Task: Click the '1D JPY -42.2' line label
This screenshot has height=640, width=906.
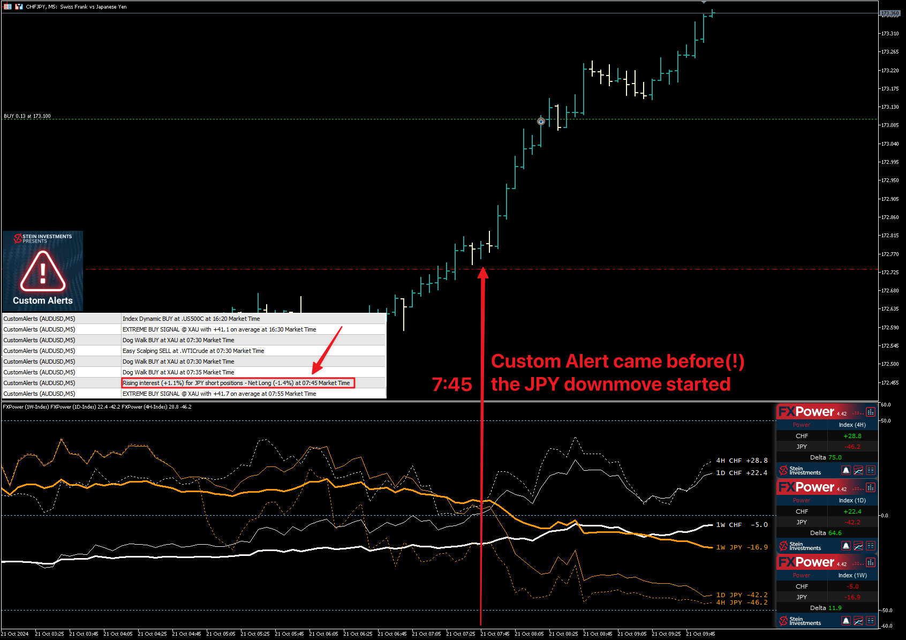Action: click(742, 595)
